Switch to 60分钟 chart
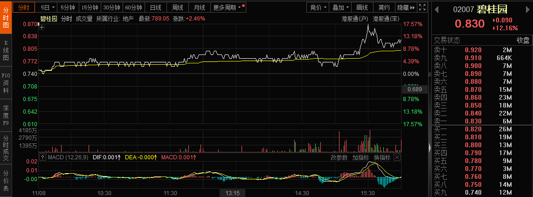The height and width of the screenshot is (197, 533). (133, 7)
